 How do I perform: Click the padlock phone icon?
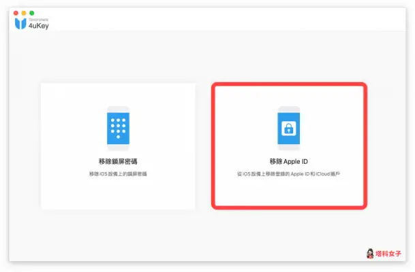pyautogui.click(x=288, y=129)
